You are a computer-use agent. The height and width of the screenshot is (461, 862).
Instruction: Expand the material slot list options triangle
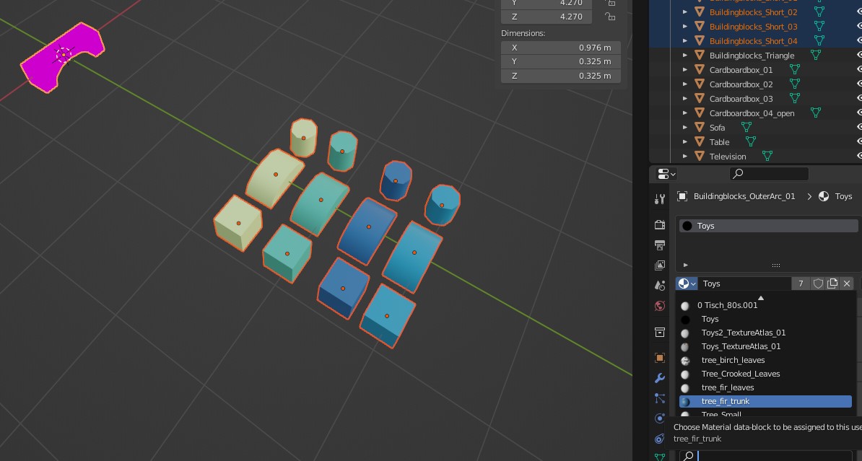tap(686, 265)
